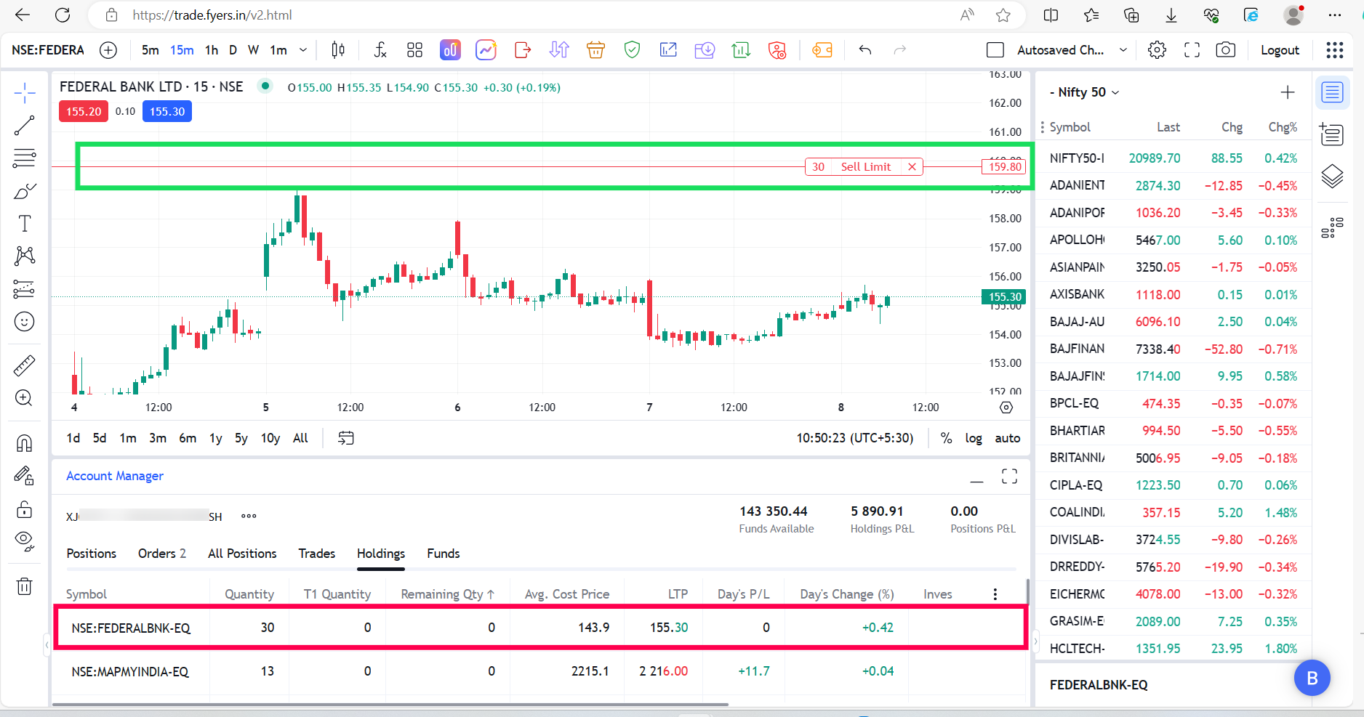The height and width of the screenshot is (717, 1364).
Task: Collapse the left sidebar arrow handle
Action: 47,644
